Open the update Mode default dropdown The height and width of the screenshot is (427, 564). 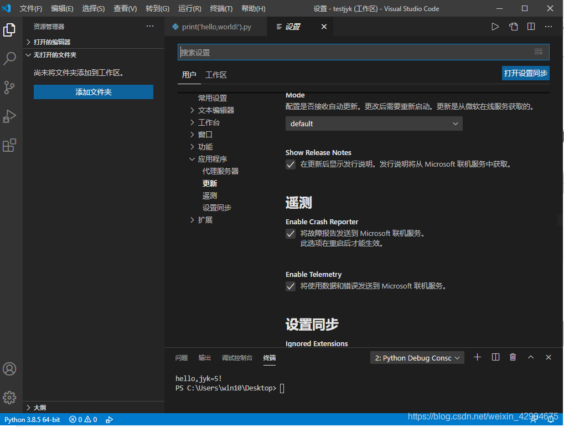(x=374, y=124)
